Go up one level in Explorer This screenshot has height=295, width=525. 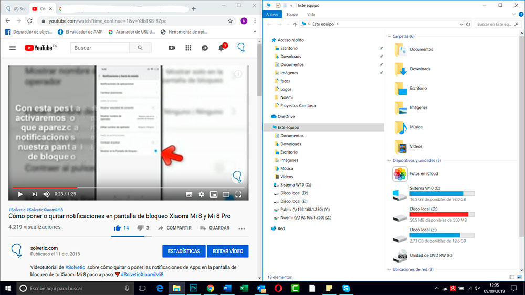pyautogui.click(x=295, y=24)
